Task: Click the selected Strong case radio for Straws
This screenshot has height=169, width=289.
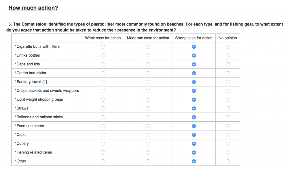Action: pyautogui.click(x=194, y=108)
